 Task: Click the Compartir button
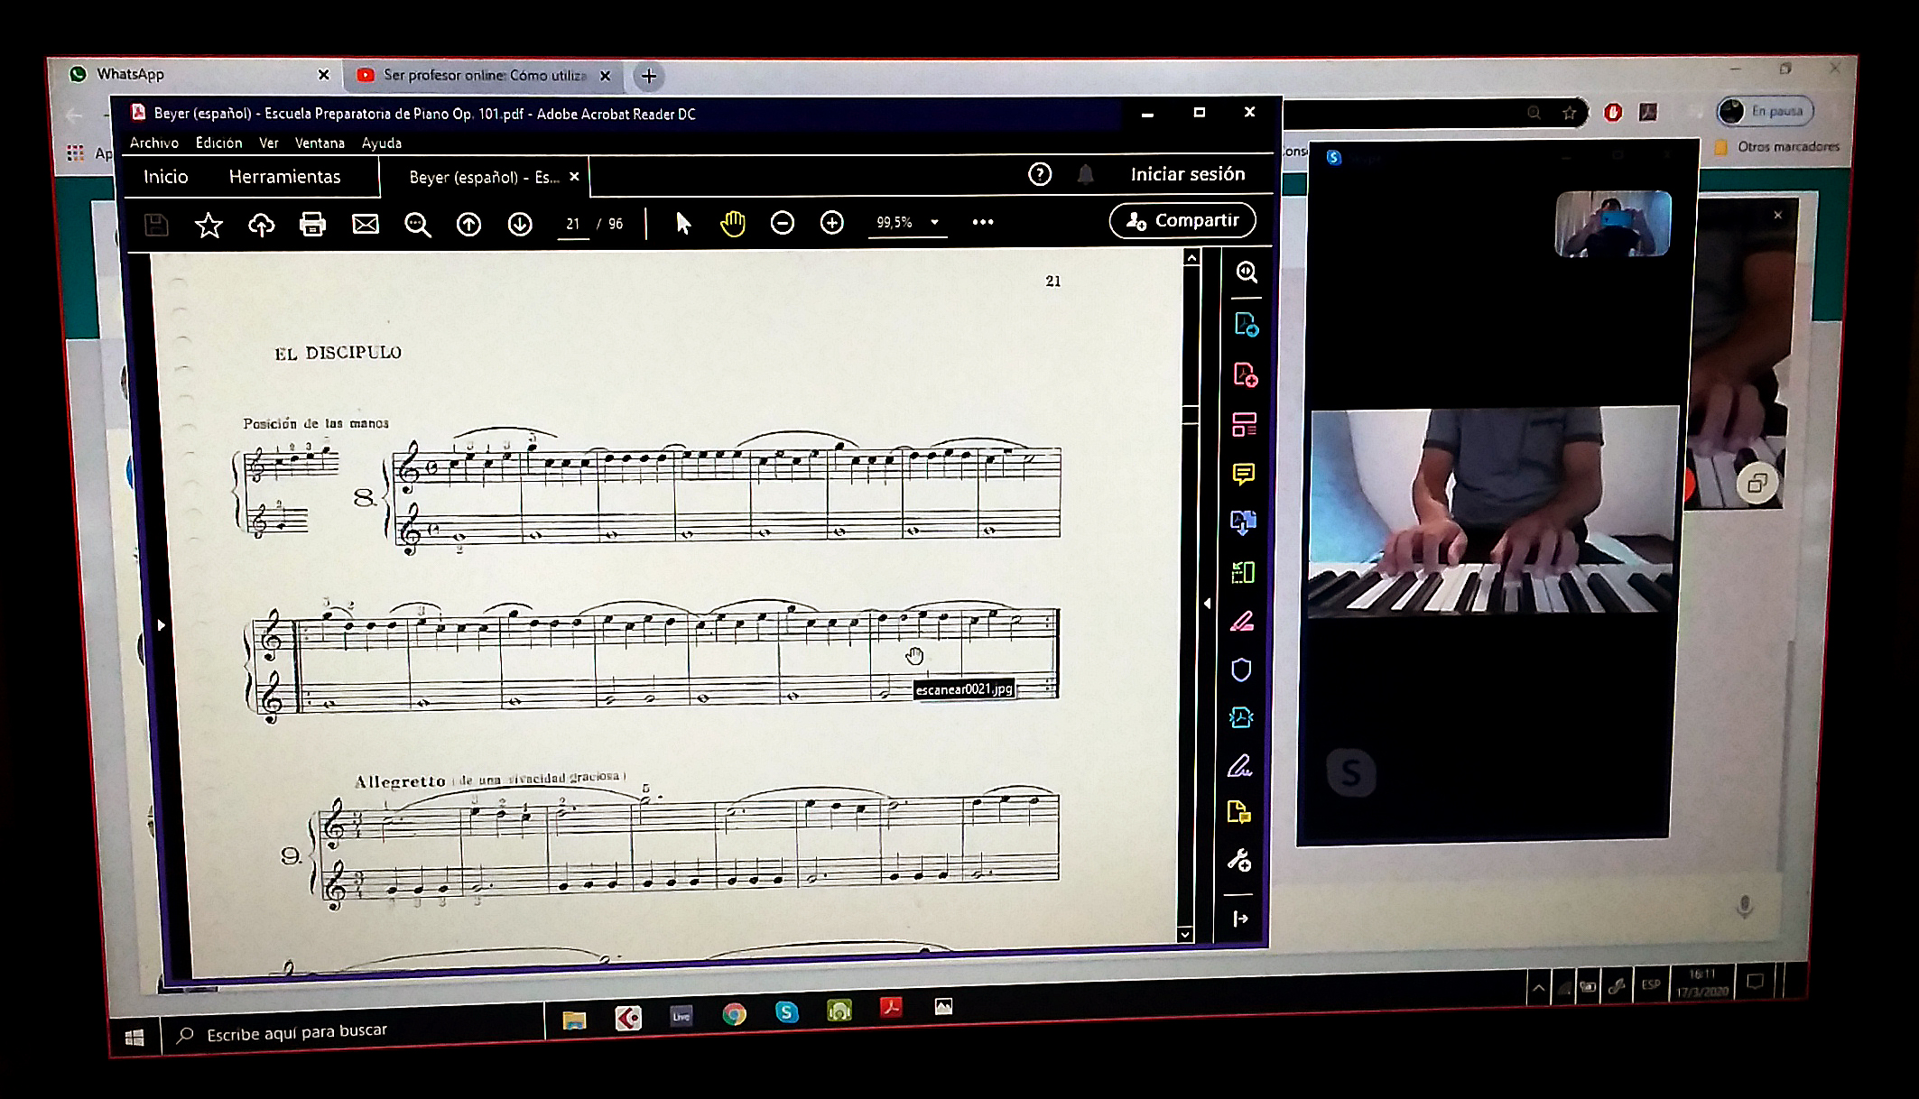coord(1182,220)
